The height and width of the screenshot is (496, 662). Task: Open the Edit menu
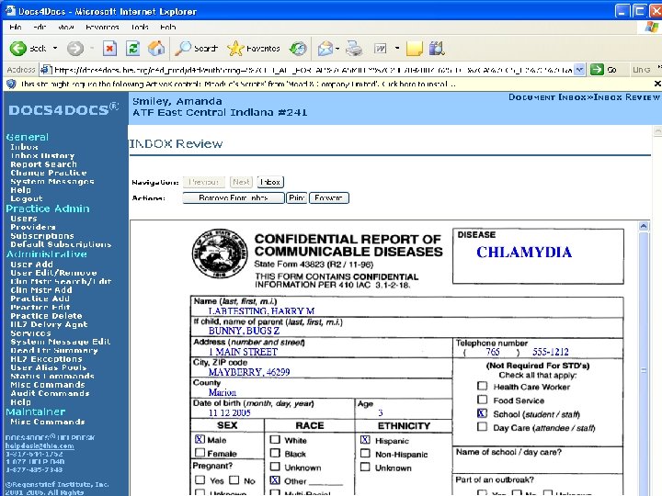40,27
